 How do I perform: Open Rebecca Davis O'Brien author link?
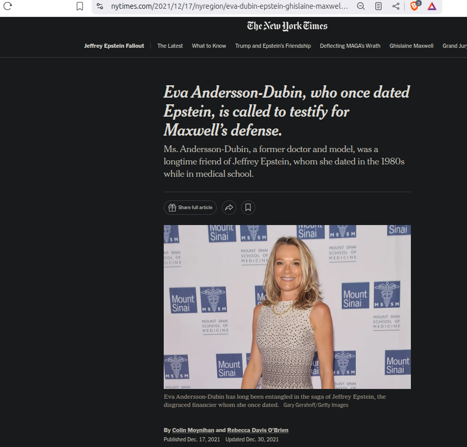tap(257, 430)
